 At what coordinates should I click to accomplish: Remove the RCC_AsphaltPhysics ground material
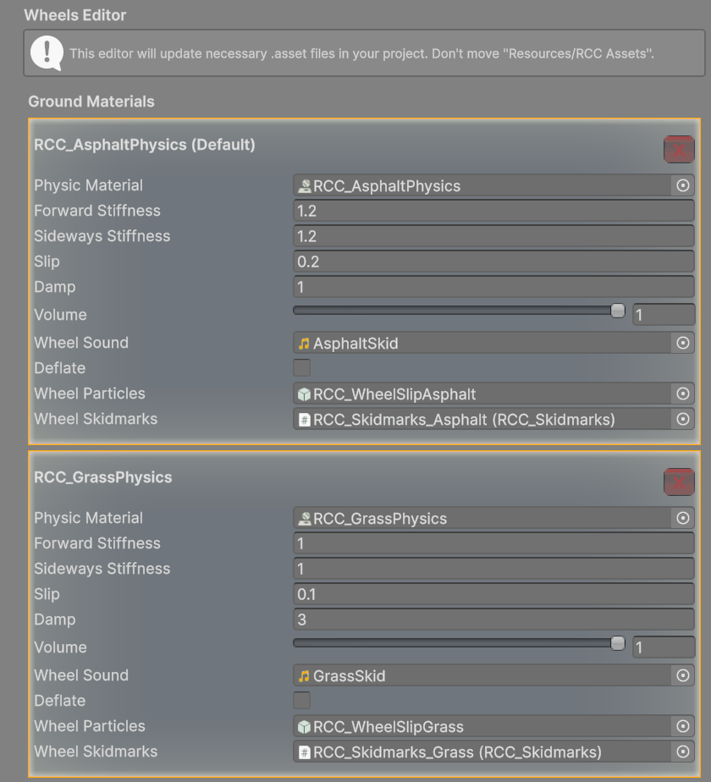679,149
